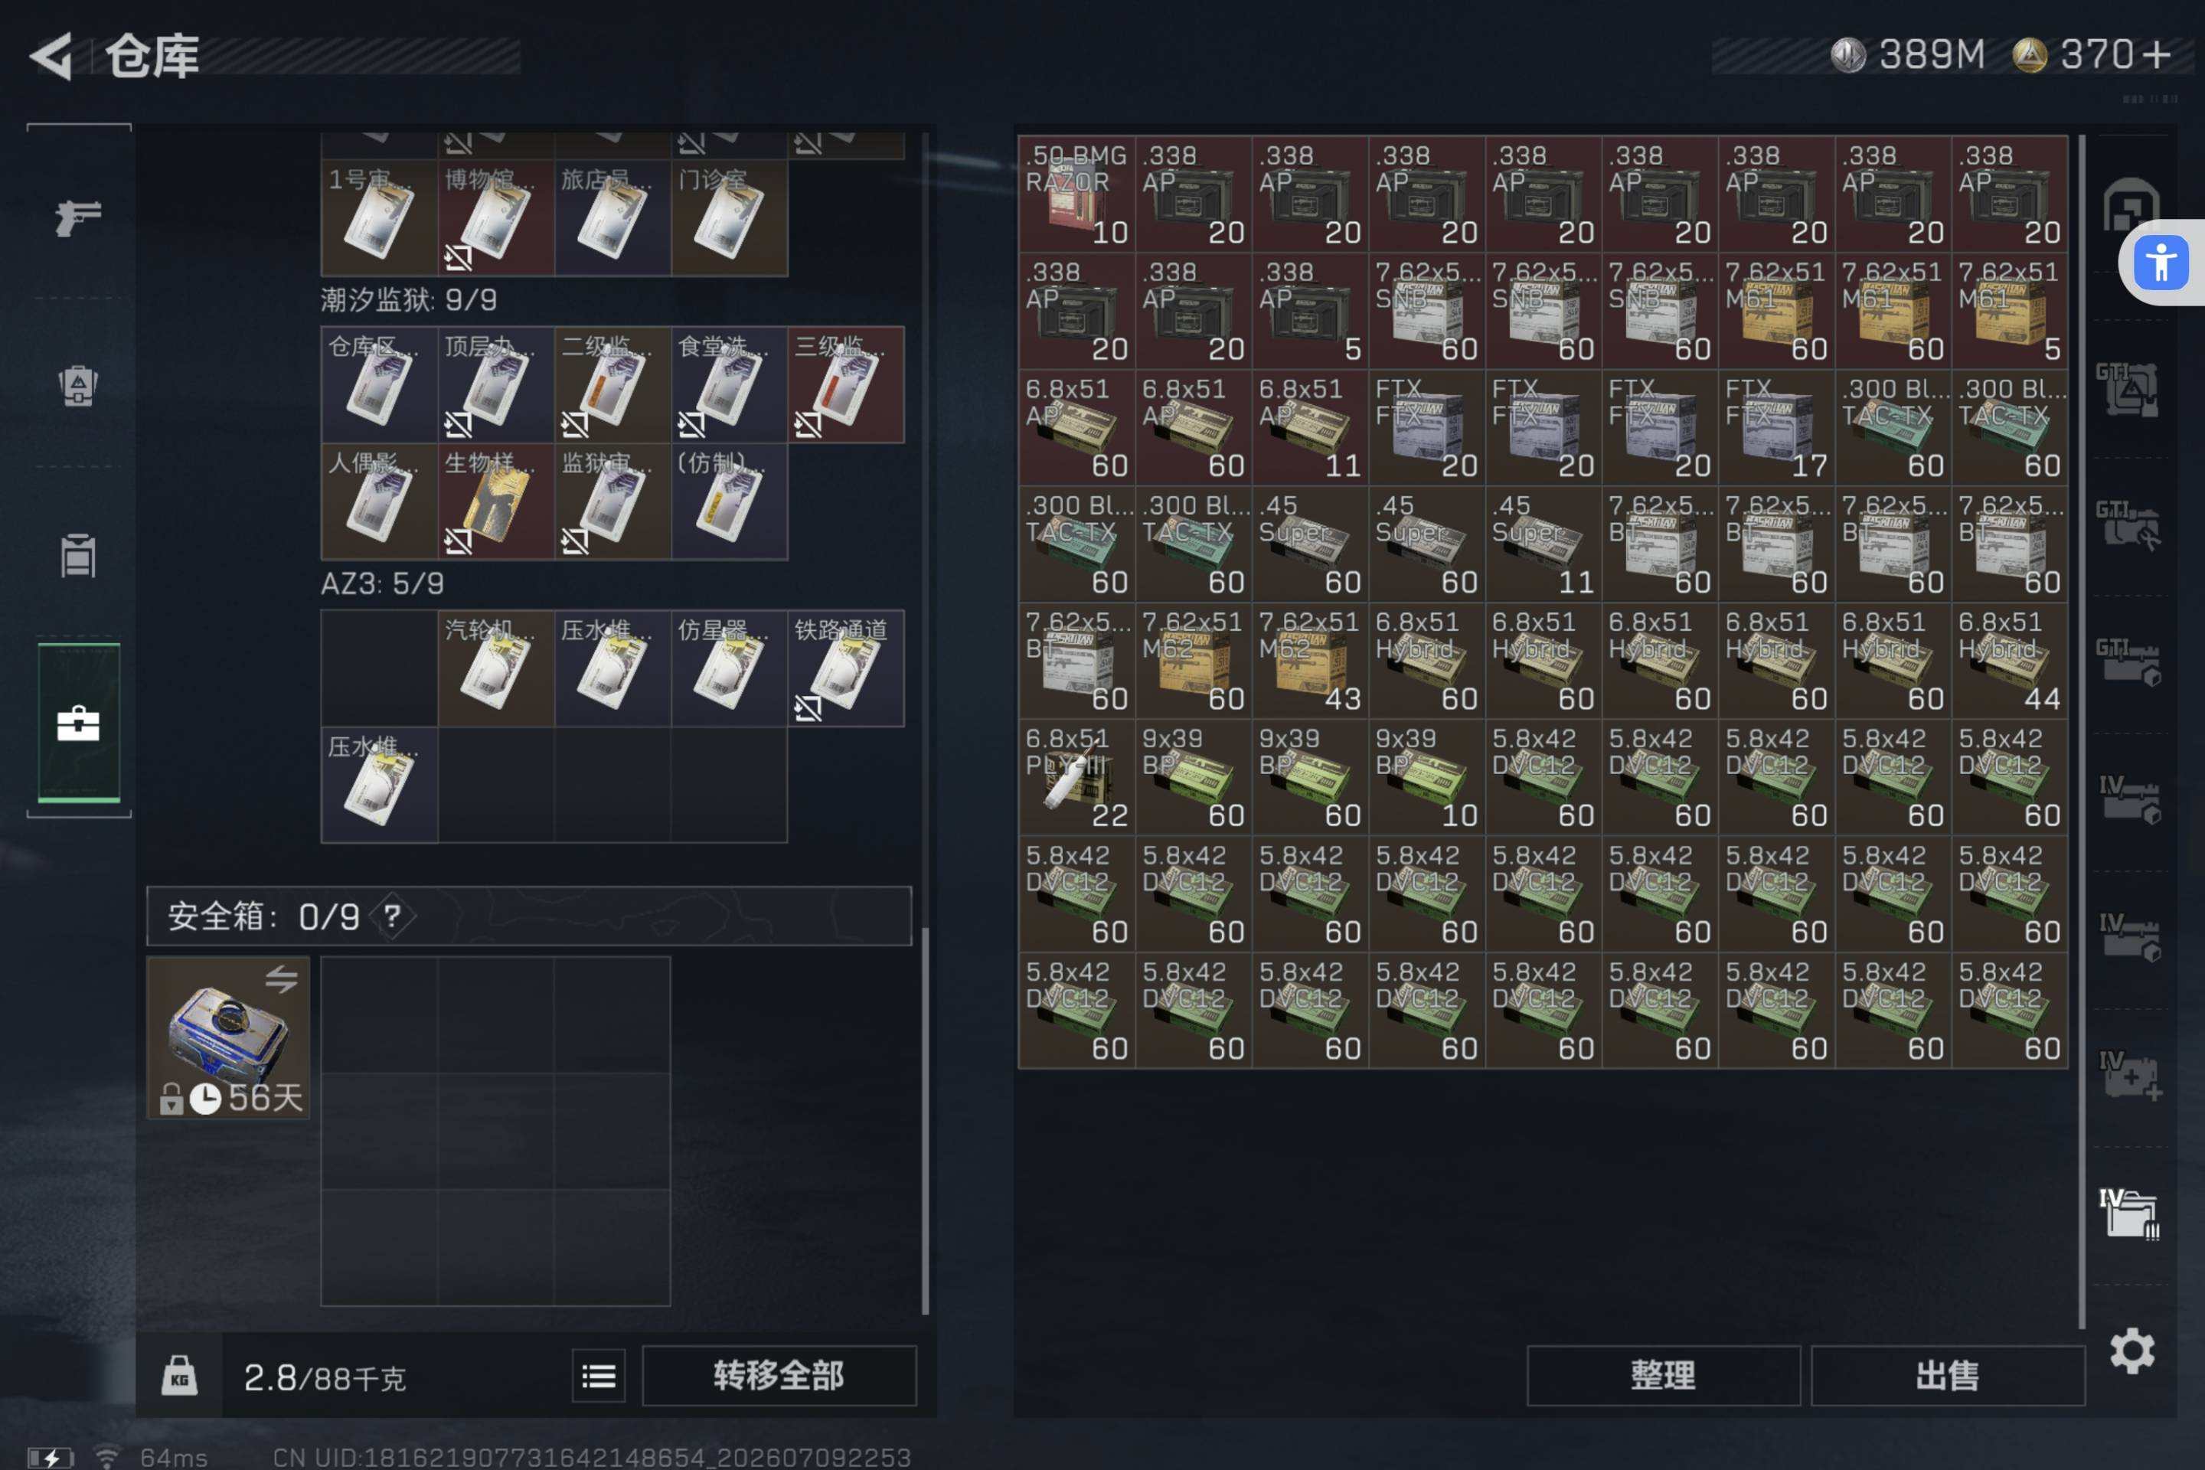Tap the KG weight lock icon
This screenshot has height=1470, width=2205.
tap(179, 1377)
